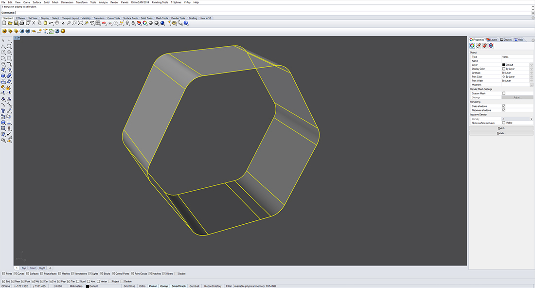
Task: Click the Zoom Extents icon
Action: point(81,23)
